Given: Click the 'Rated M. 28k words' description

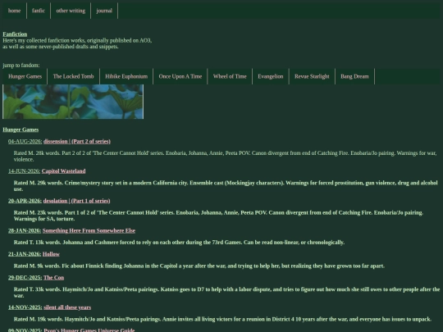Looking at the screenshot, I should click(x=225, y=156).
